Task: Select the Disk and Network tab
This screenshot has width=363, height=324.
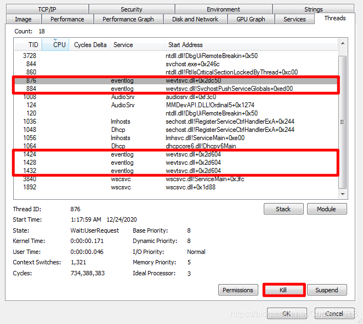Action: coord(195,19)
